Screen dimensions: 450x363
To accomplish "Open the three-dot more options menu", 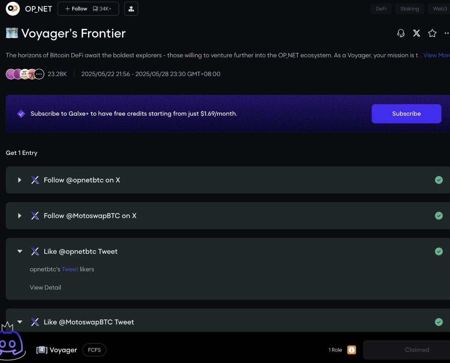I will point(447,33).
